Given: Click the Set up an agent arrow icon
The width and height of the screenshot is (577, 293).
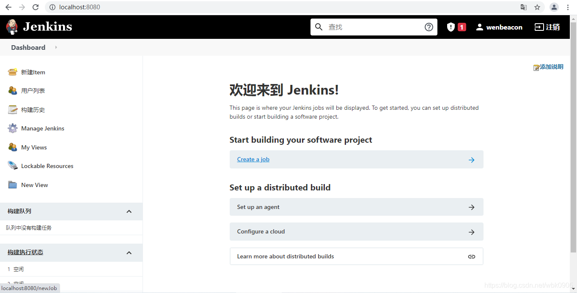Looking at the screenshot, I should point(472,207).
